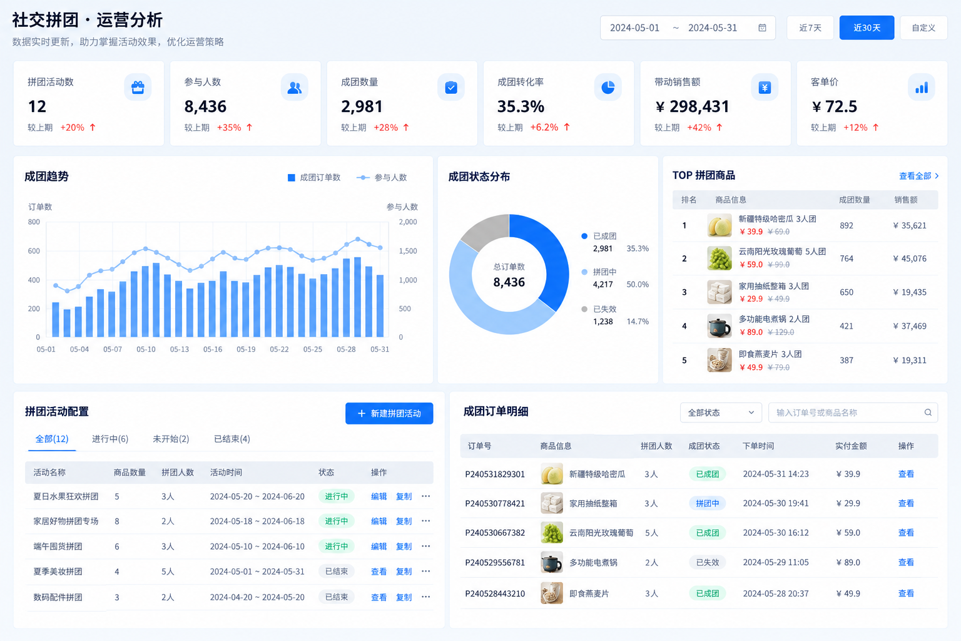Click 复制 for 数码配件拼团
The width and height of the screenshot is (961, 641).
point(404,597)
